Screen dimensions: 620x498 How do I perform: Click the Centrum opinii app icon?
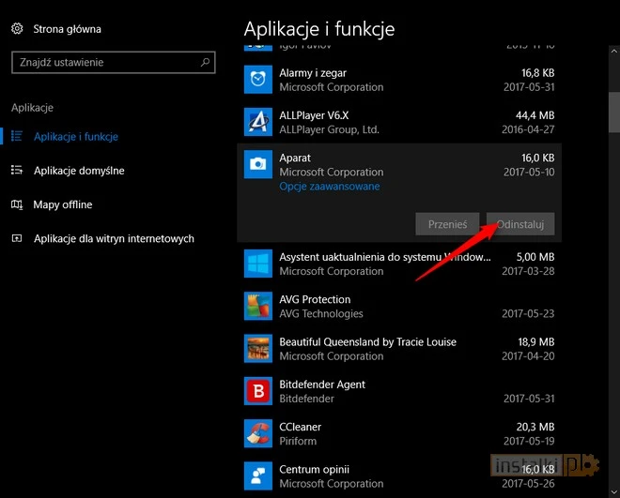(257, 475)
